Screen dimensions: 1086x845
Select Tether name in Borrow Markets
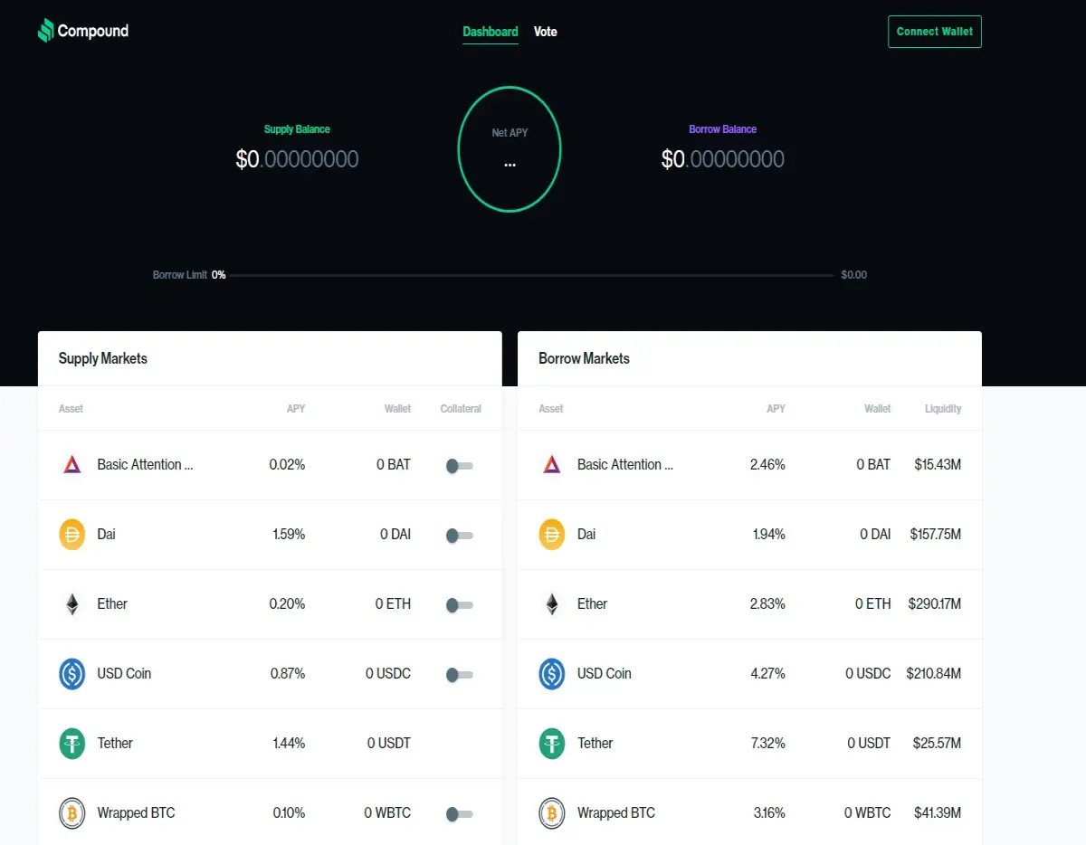[x=595, y=743]
